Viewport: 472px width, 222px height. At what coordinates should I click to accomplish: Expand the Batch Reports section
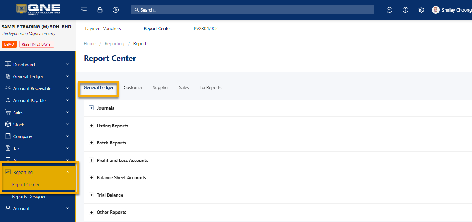(92, 143)
